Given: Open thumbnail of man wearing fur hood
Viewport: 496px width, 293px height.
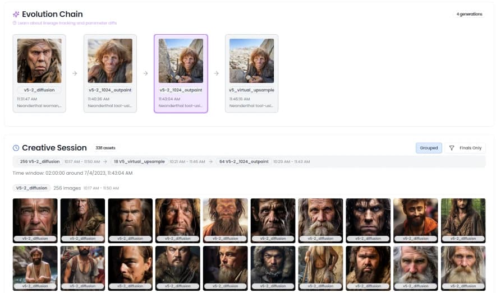Looking at the screenshot, I should [x=273, y=268].
